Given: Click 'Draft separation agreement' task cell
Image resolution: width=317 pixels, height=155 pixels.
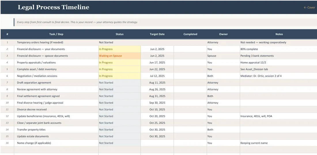Looking at the screenshot, I should 56,83.
